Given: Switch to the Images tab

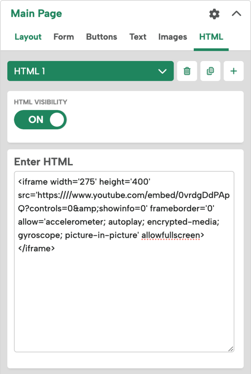Looking at the screenshot, I should 173,37.
